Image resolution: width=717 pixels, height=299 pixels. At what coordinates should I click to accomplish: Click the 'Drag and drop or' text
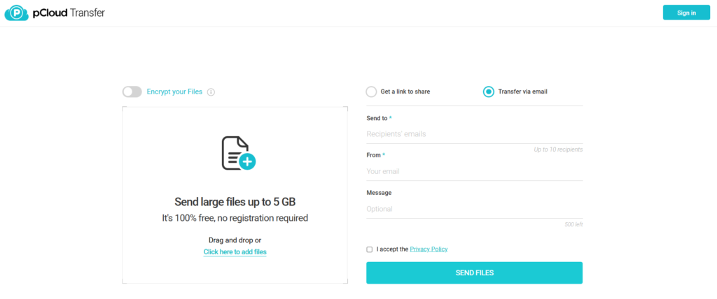[235, 240]
